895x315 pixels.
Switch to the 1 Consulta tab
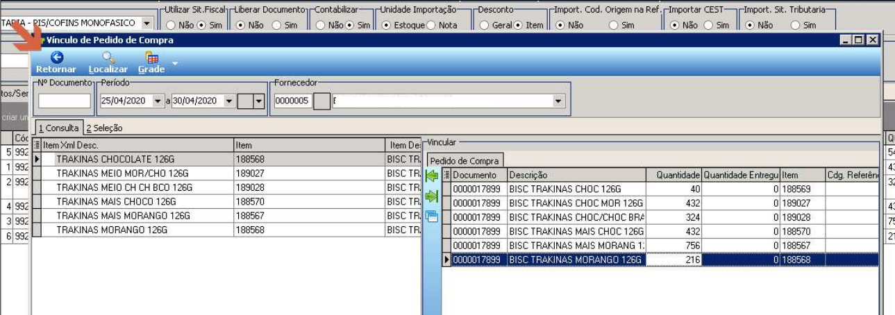pos(58,128)
